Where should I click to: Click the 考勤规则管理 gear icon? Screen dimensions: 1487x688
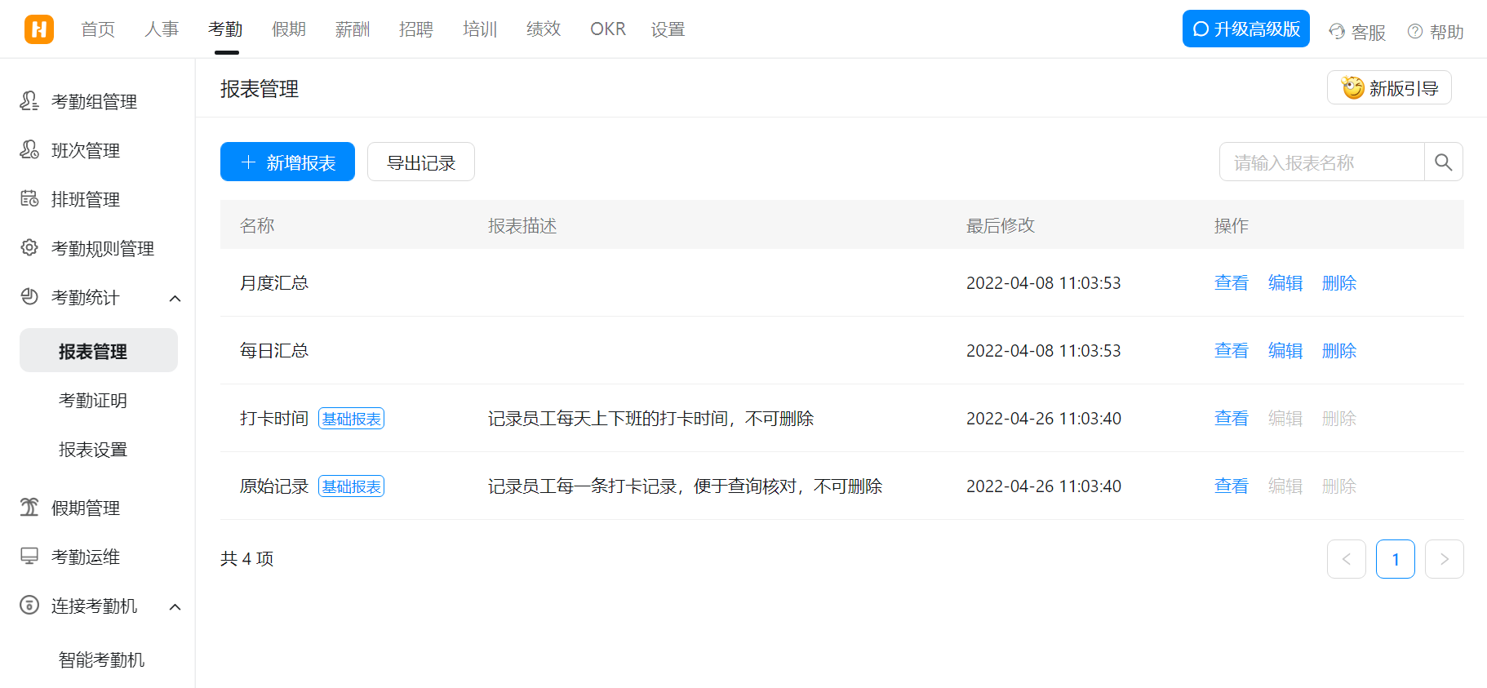29,248
